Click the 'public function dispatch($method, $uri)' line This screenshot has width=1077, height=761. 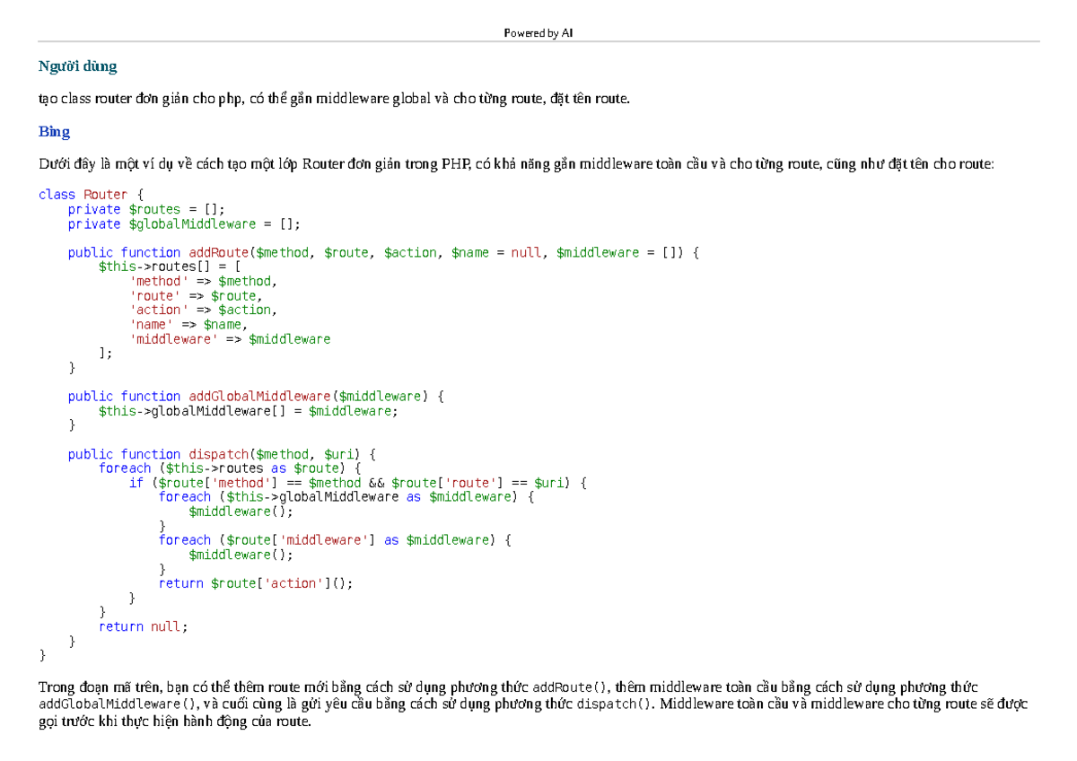(x=223, y=454)
